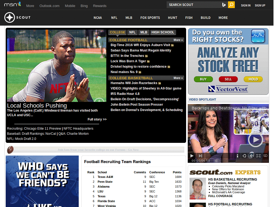Open the NFL navigation menu
The image size is (277, 207).
coord(114,18)
